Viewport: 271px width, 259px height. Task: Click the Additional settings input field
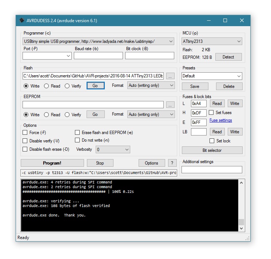212,170
